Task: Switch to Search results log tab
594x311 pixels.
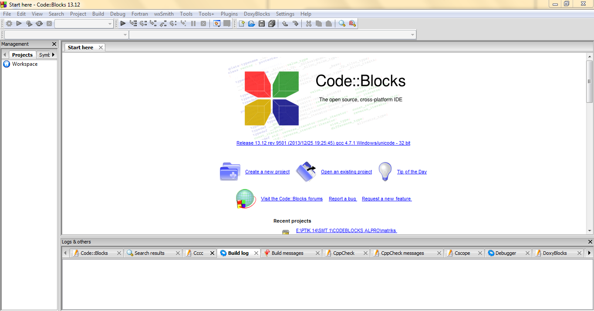Action: 149,253
